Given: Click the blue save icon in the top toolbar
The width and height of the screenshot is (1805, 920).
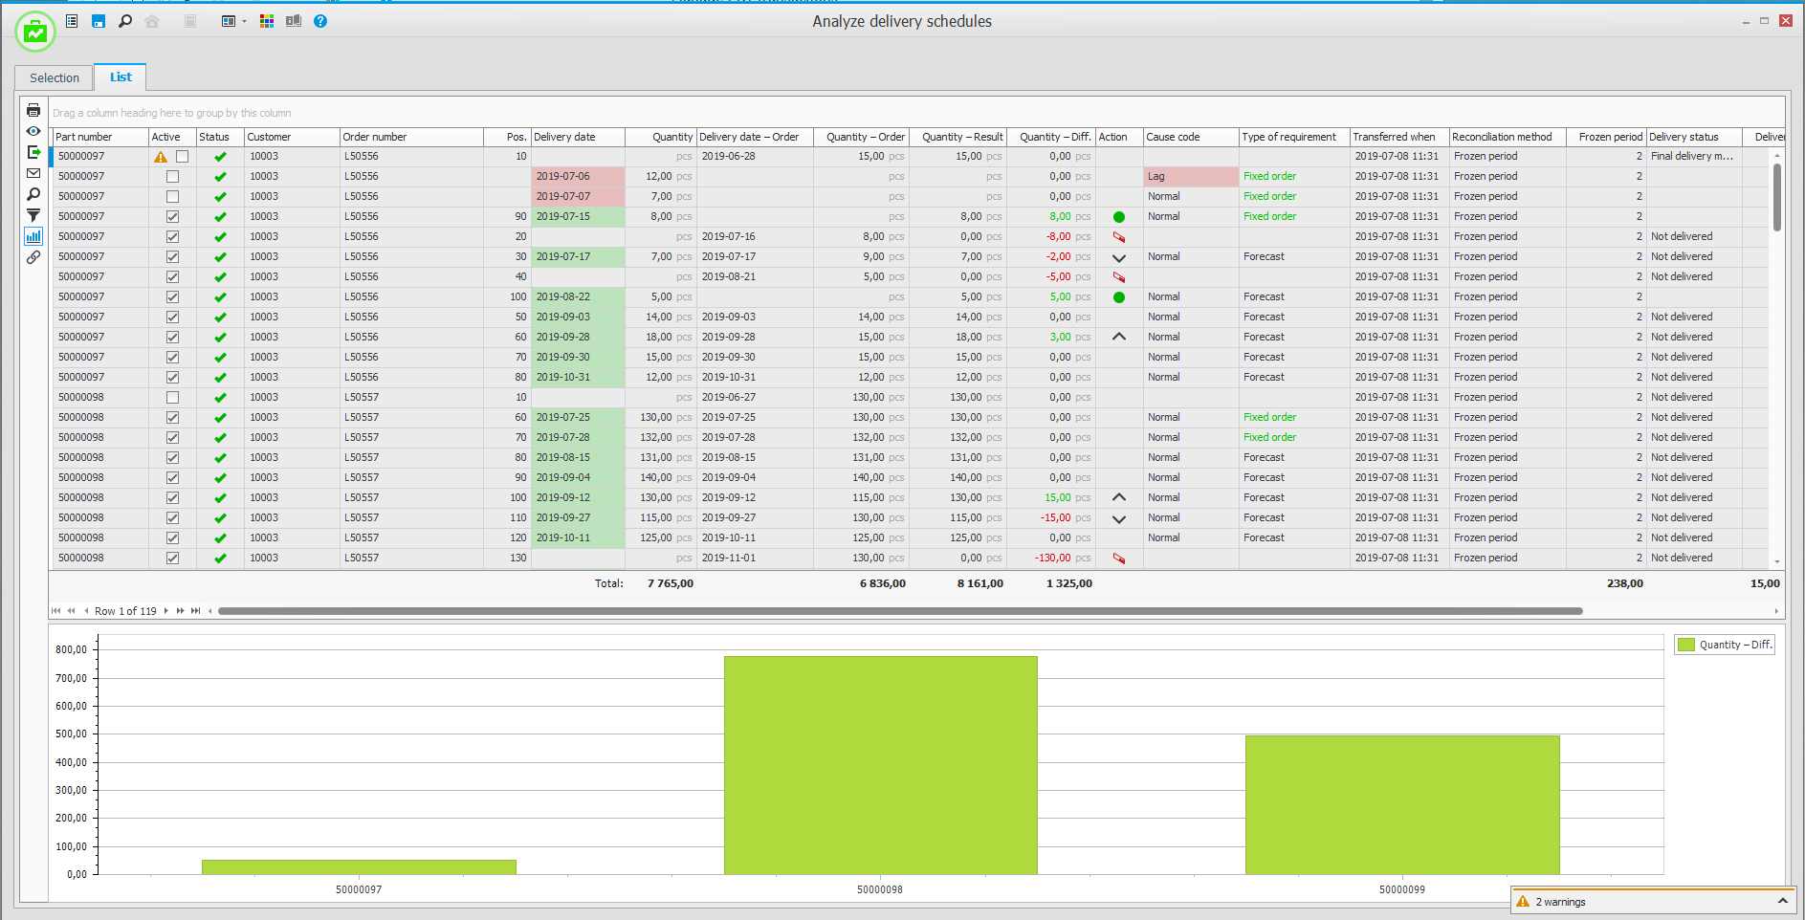Looking at the screenshot, I should pyautogui.click(x=98, y=21).
